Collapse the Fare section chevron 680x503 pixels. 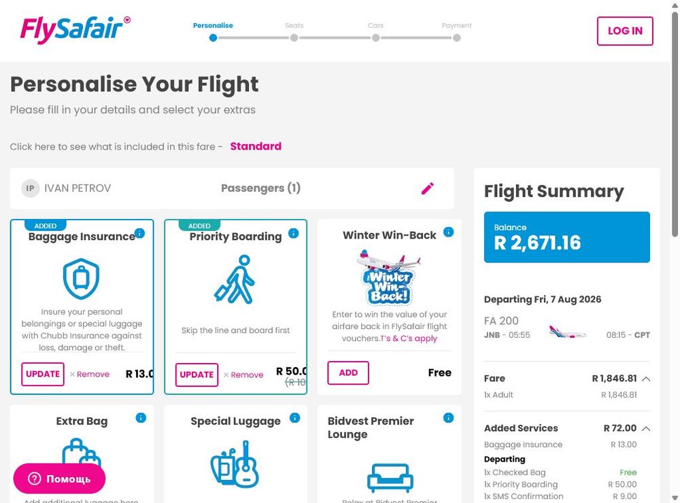pos(646,379)
